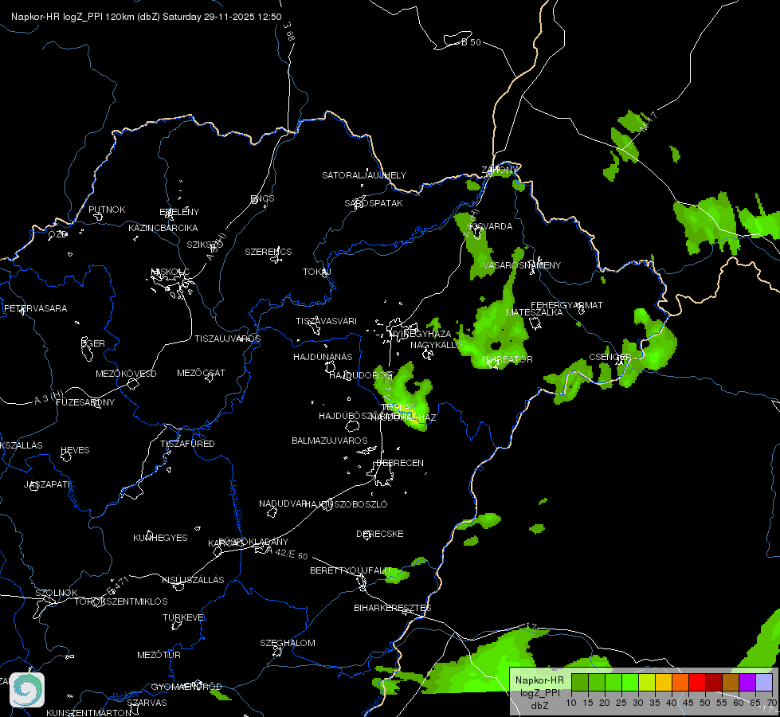Screen dimensions: 780x717
Task: Click the bright red legend swatch
Action: (x=697, y=682)
